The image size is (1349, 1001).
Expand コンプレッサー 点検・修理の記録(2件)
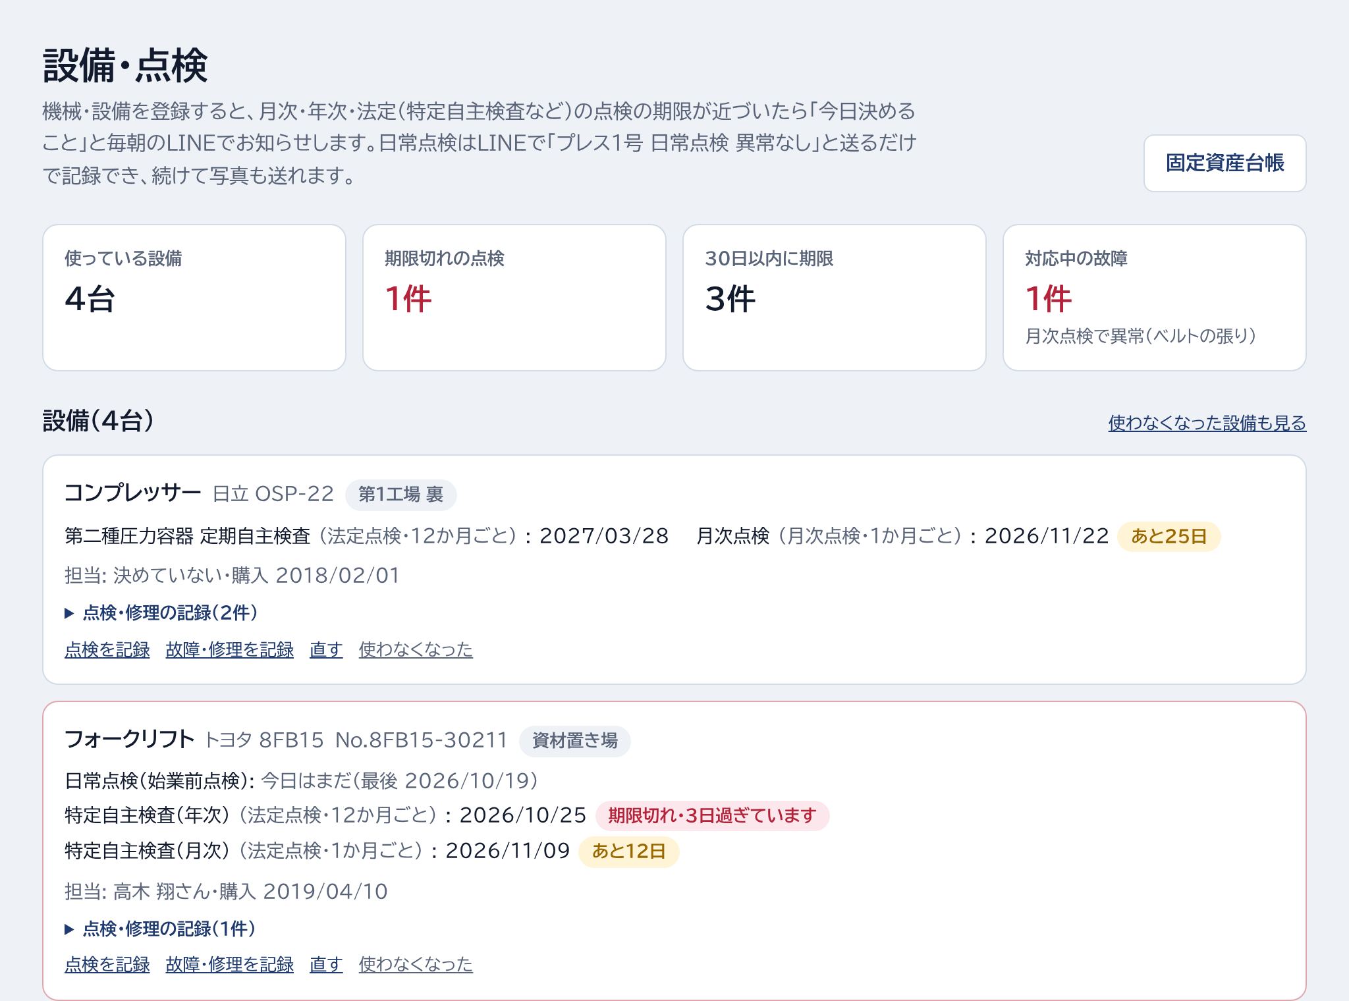(161, 613)
